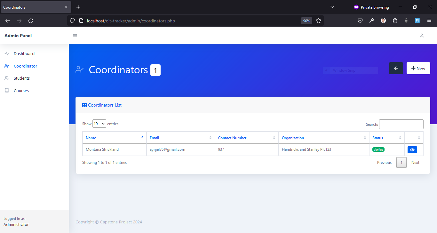Click the Coordinators List card header
Image resolution: width=437 pixels, height=233 pixels.
click(x=253, y=105)
